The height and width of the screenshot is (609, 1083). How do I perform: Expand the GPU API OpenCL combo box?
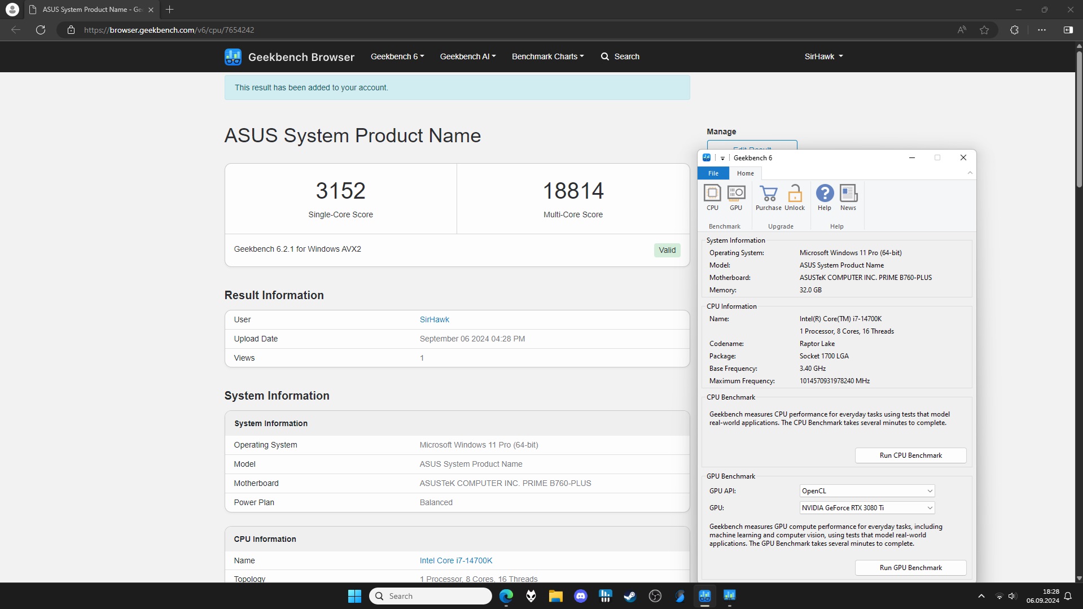pyautogui.click(x=867, y=491)
